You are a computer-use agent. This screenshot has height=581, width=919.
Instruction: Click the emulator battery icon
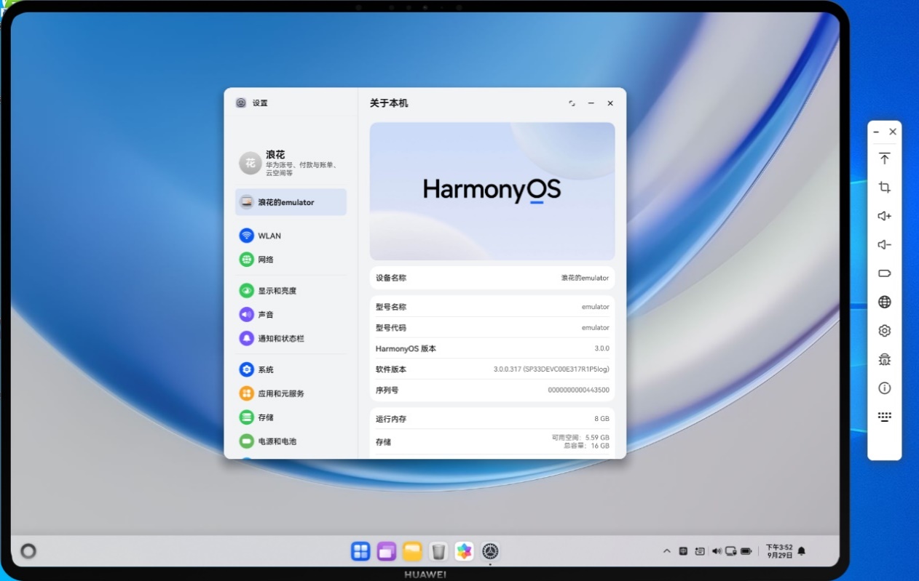[884, 273]
